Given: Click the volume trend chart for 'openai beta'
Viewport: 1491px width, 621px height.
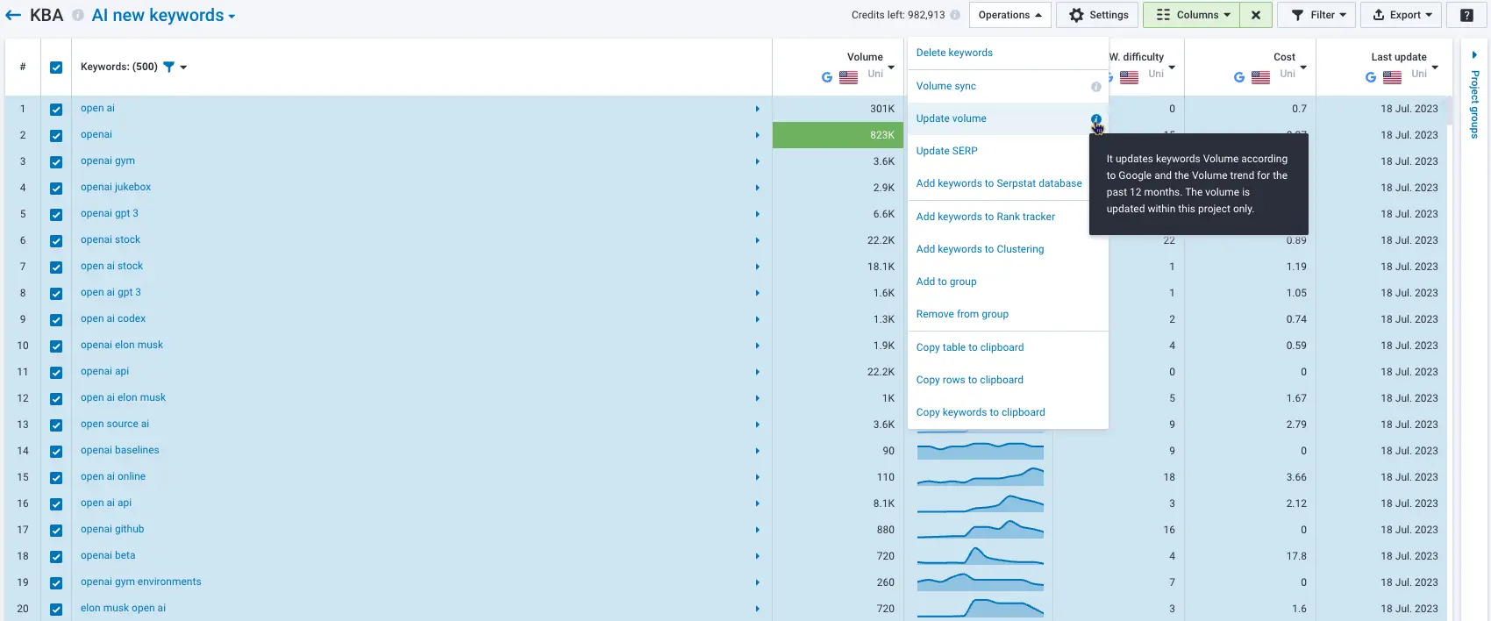Looking at the screenshot, I should 980,556.
